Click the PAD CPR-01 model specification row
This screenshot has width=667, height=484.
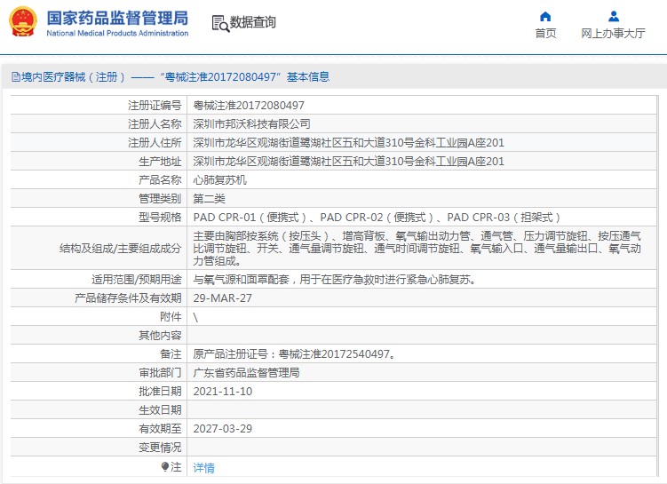(377, 217)
